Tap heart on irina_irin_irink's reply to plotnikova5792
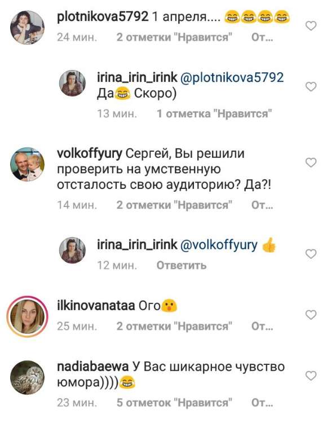 311,87
